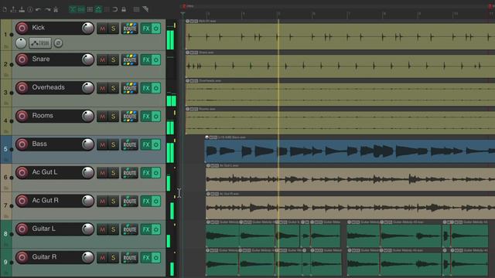Open the FX chain on Guitar R track

click(146, 257)
